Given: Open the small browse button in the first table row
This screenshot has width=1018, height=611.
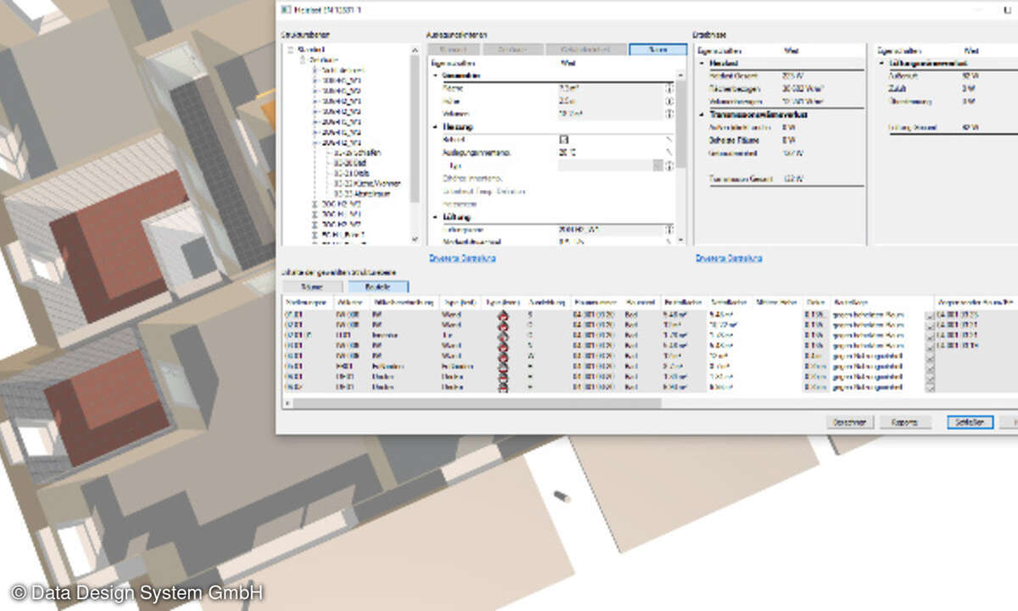Looking at the screenshot, I should tap(929, 316).
